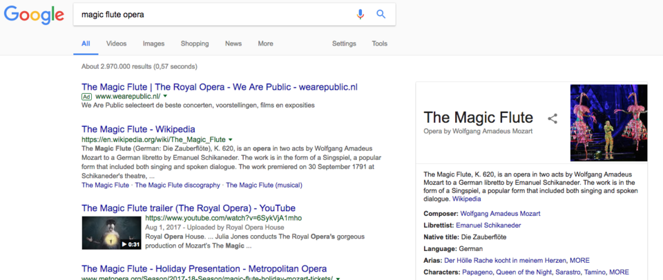This screenshot has height=280, width=663.
Task: Switch to the Images tab
Action: pyautogui.click(x=153, y=43)
